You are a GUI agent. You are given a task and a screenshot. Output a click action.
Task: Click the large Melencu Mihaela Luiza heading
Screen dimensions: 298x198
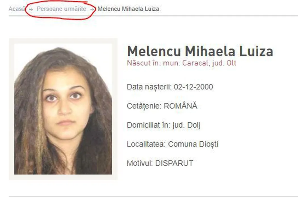(x=200, y=51)
